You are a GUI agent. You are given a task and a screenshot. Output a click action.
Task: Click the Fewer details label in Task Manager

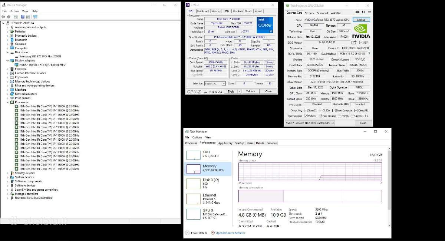[199, 233]
